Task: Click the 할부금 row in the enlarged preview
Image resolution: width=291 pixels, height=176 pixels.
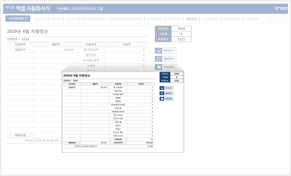Action: [109, 101]
